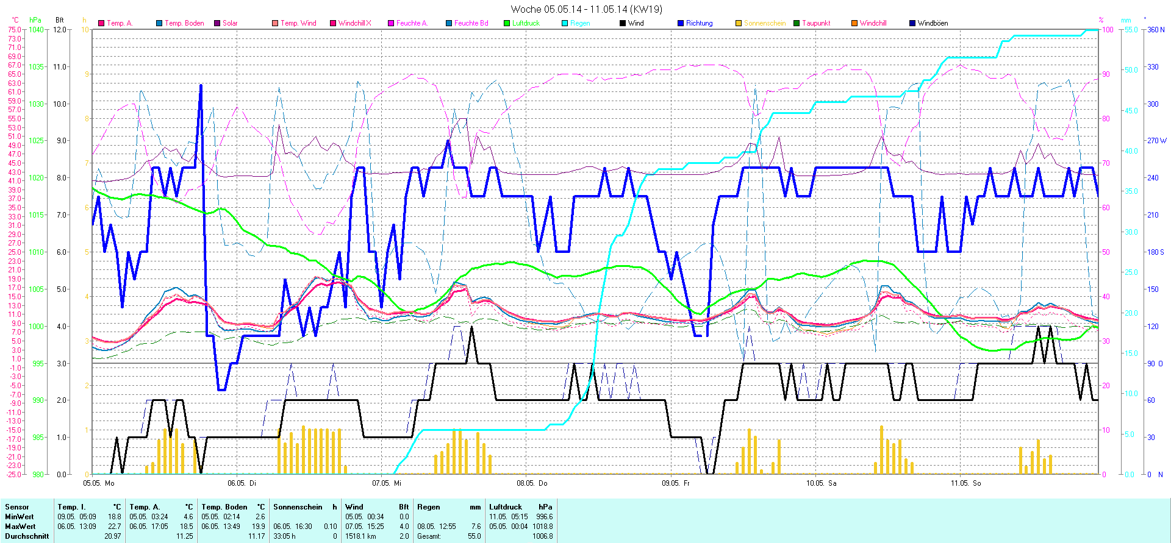Click the black Wind legend marker
This screenshot has height=543, width=1171.
tap(623, 23)
